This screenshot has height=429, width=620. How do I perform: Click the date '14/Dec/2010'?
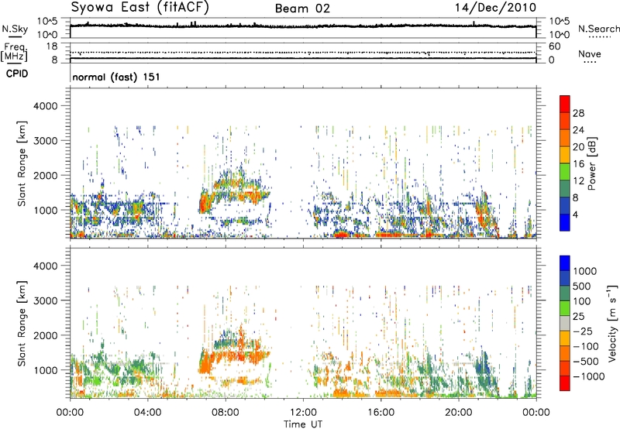495,8
